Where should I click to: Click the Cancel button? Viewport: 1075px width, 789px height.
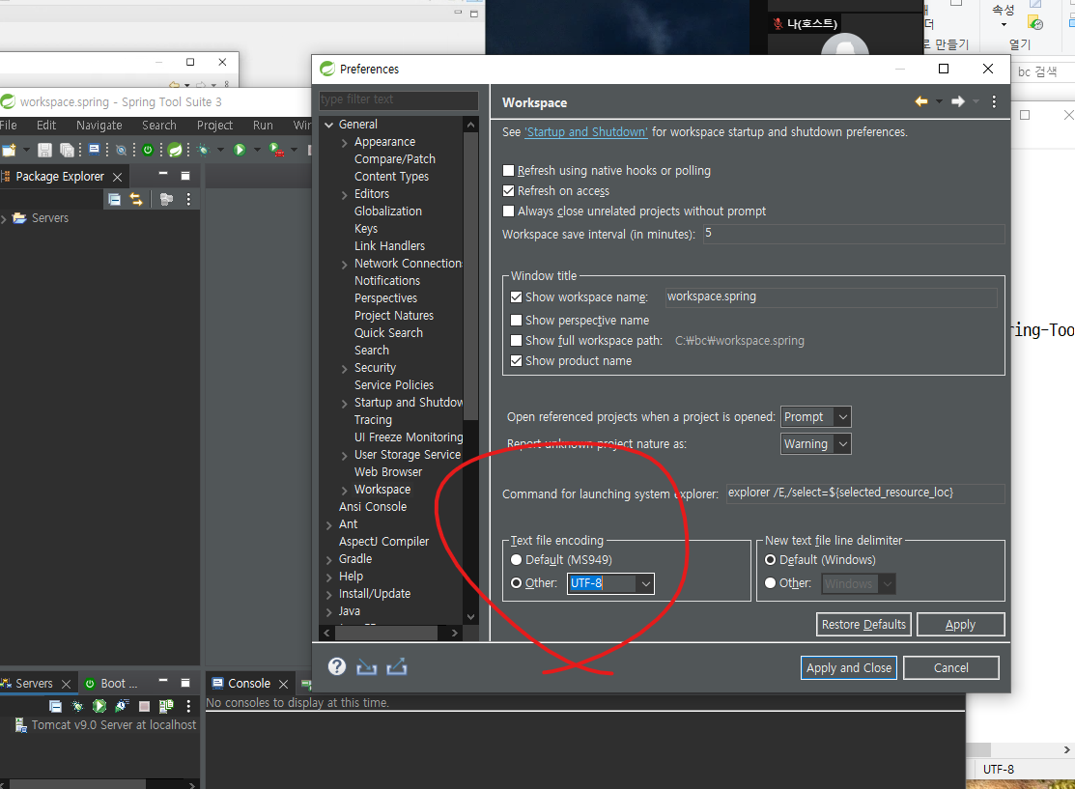click(951, 667)
